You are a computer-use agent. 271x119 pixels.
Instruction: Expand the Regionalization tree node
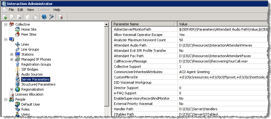point(12,89)
